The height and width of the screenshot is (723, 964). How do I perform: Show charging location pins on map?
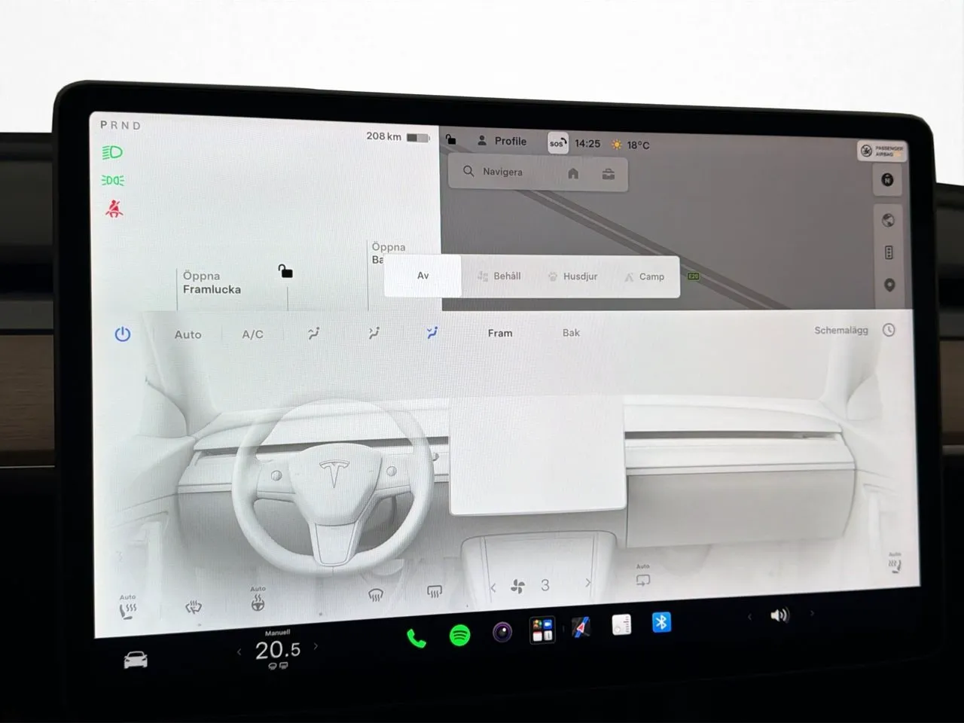pyautogui.click(x=889, y=285)
